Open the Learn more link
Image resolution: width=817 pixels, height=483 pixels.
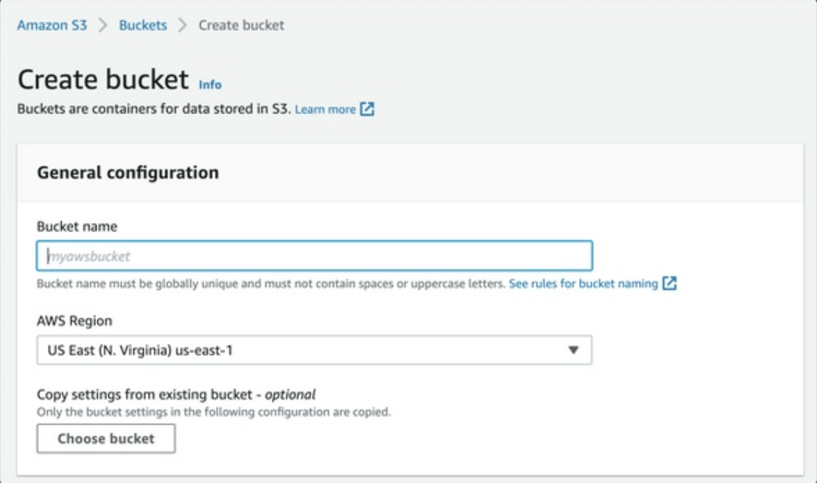point(325,110)
